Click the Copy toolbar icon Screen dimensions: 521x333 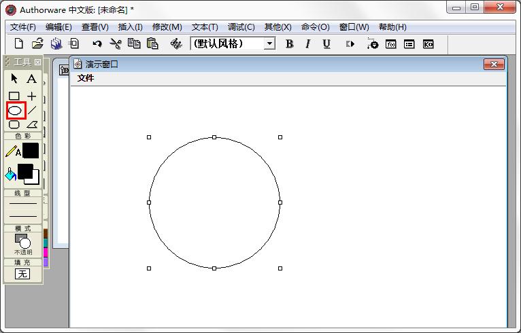coord(134,43)
